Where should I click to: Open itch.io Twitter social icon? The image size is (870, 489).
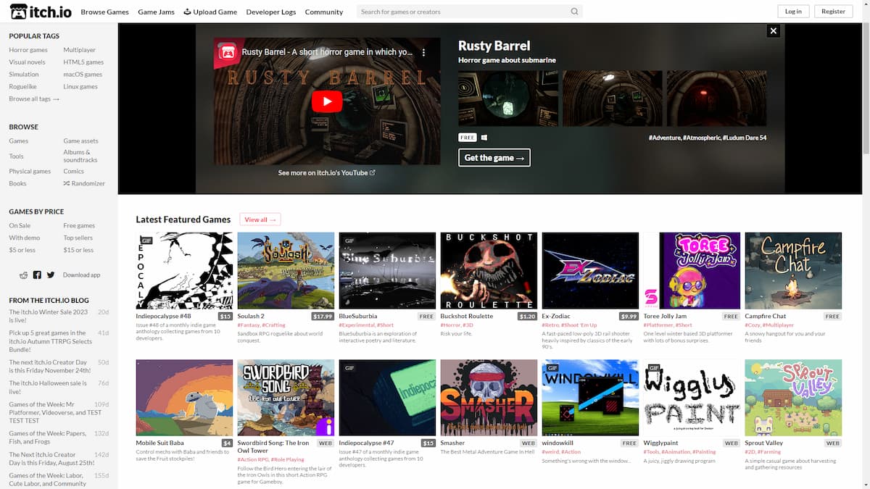pyautogui.click(x=51, y=275)
